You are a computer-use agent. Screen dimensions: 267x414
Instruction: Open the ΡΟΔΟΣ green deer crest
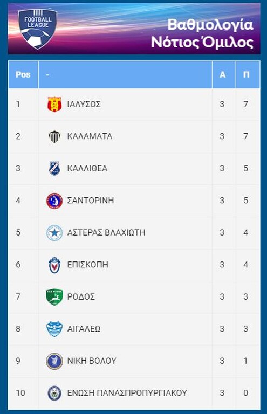click(54, 297)
